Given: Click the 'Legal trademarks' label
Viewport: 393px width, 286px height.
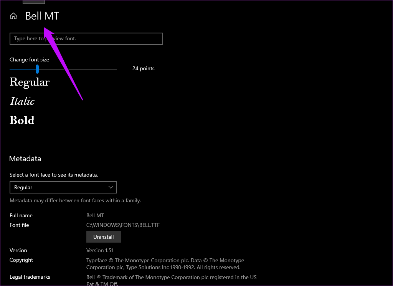Looking at the screenshot, I should 30,277.
